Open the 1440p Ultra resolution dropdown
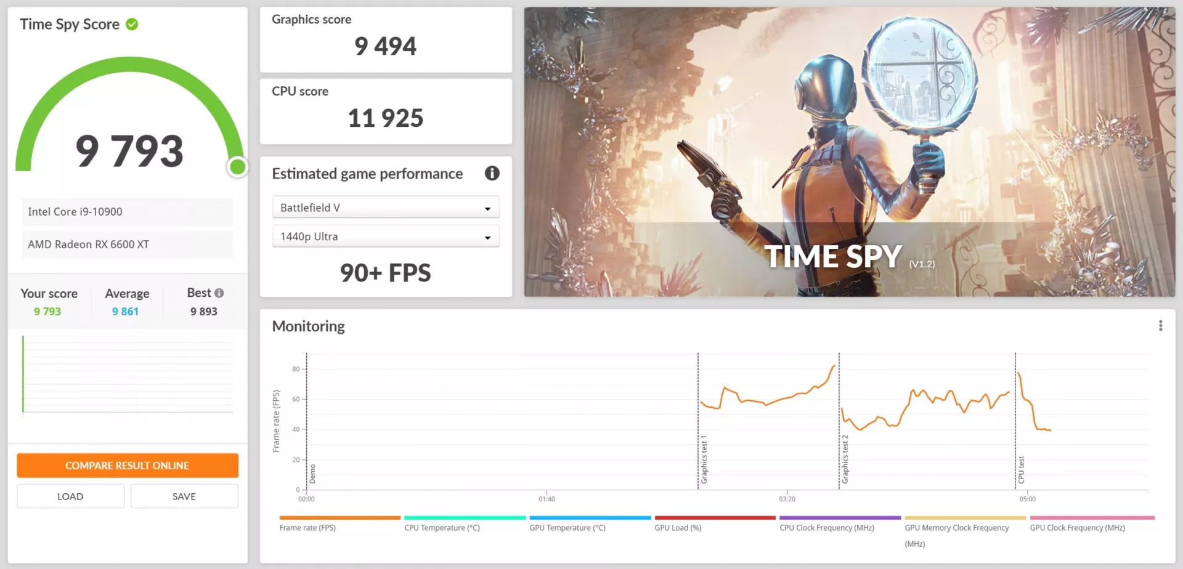The image size is (1183, 569). pyautogui.click(x=386, y=236)
